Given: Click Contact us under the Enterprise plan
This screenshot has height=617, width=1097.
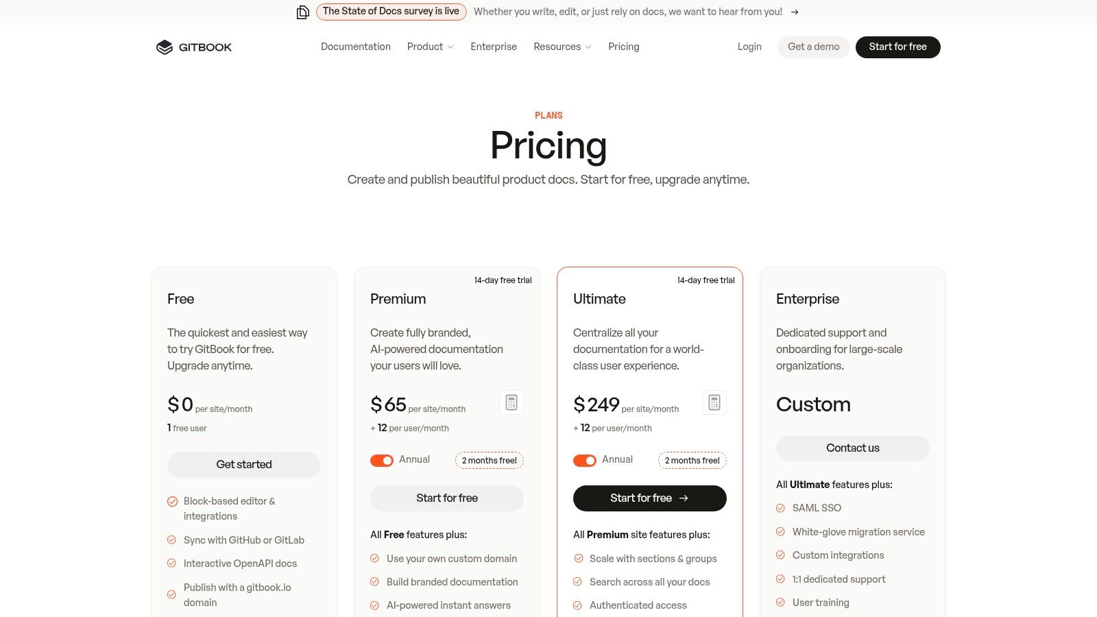Looking at the screenshot, I should point(852,448).
